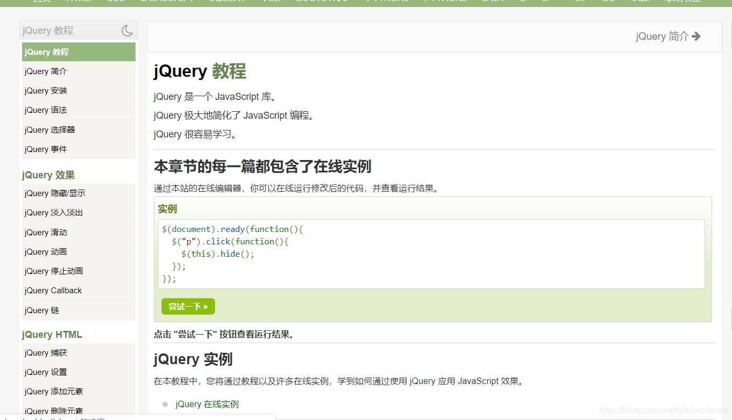This screenshot has width=732, height=420.
Task: Click the grey jQuery 教程 sidebar panel title
Action: pos(48,31)
